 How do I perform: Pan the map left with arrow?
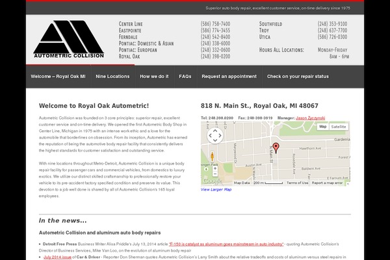click(210, 136)
